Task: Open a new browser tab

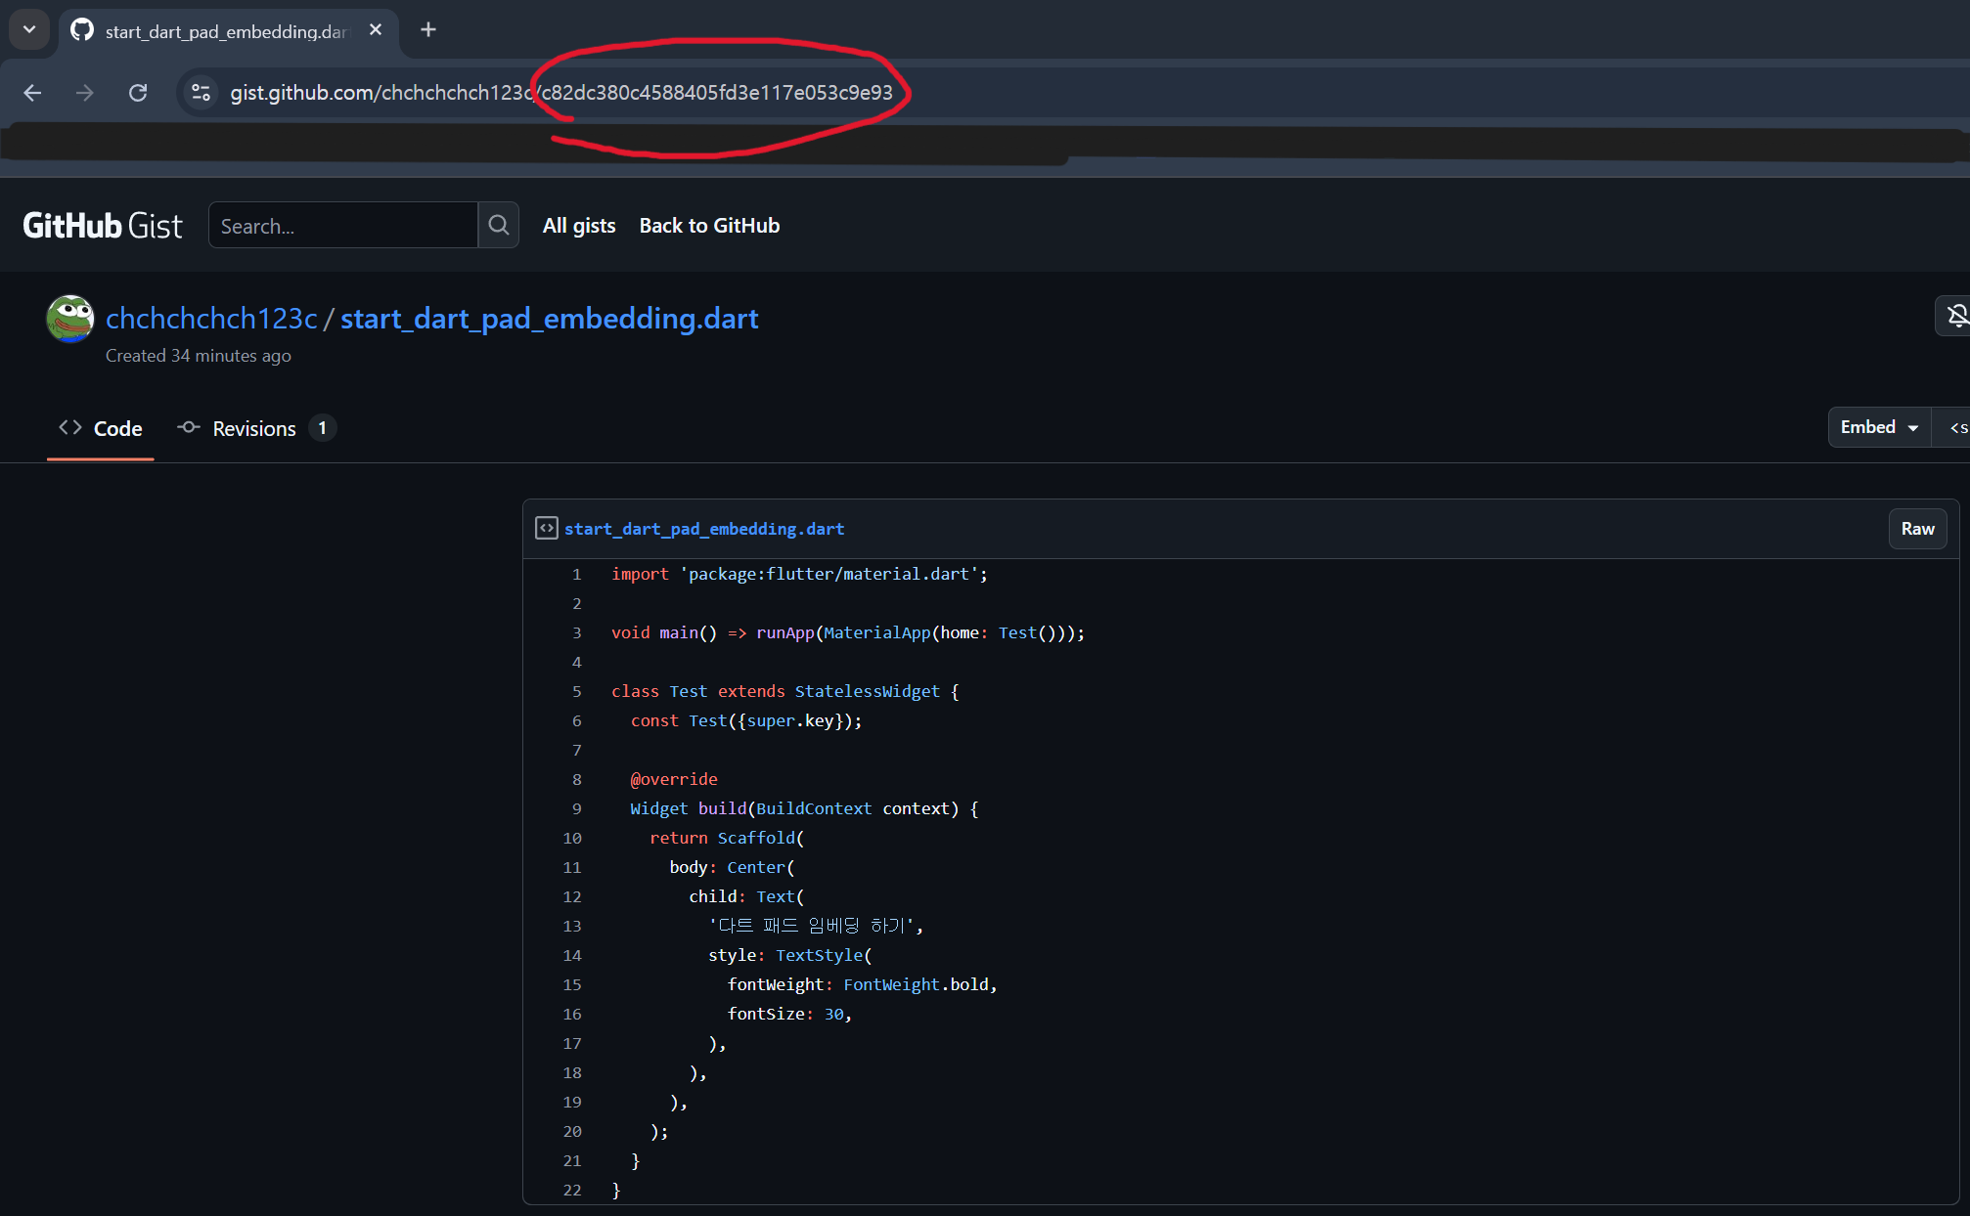Action: click(427, 30)
